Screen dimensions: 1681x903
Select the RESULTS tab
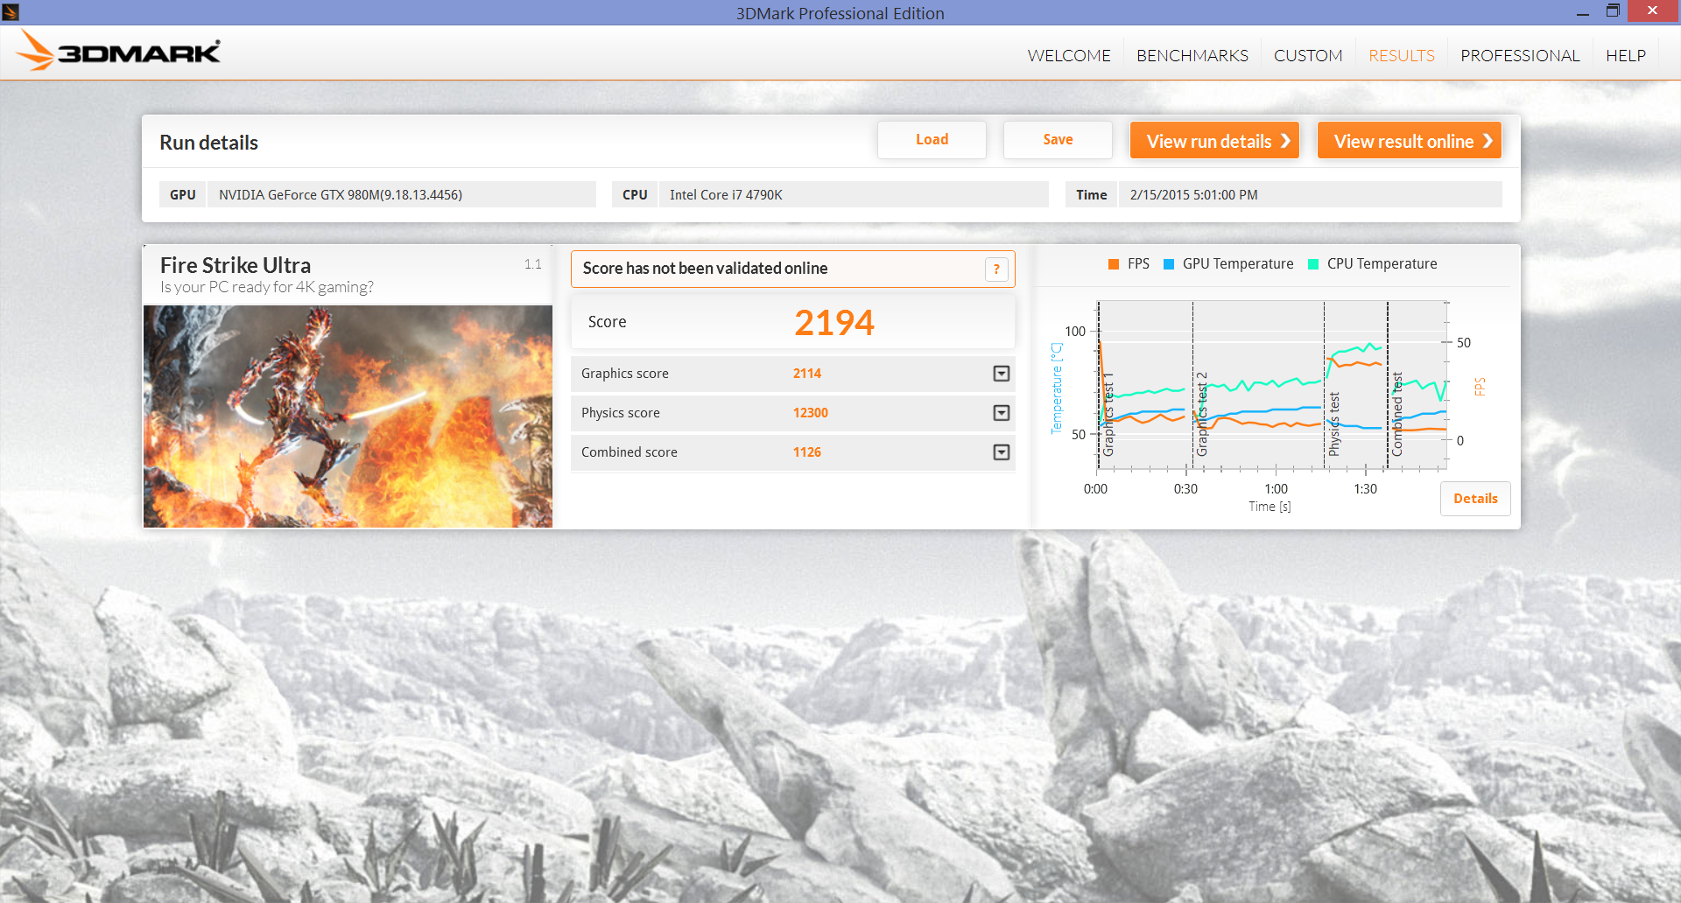(x=1402, y=55)
